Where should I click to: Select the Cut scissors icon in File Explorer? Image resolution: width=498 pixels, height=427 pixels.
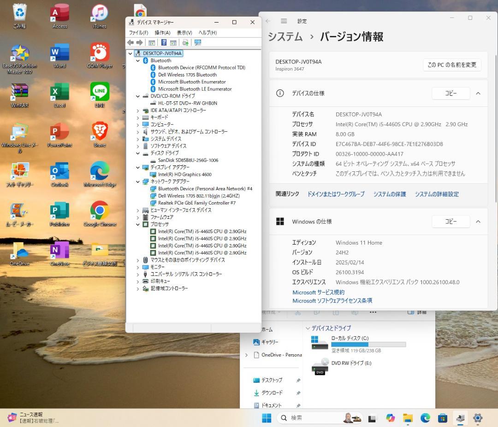298,312
